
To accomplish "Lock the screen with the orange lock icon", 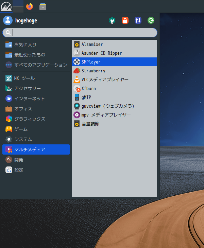I will point(125,20).
